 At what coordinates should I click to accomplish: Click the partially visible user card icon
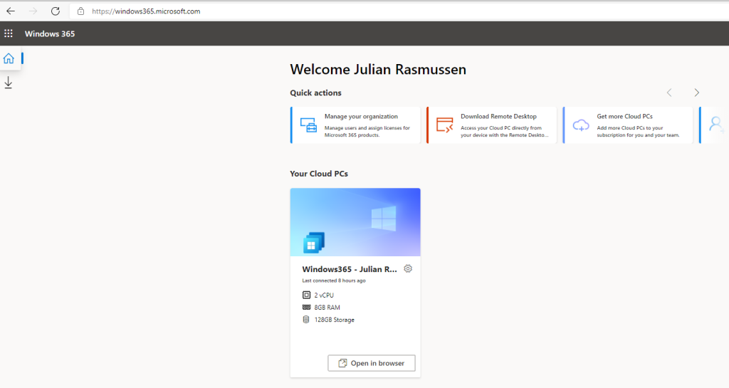pos(716,125)
